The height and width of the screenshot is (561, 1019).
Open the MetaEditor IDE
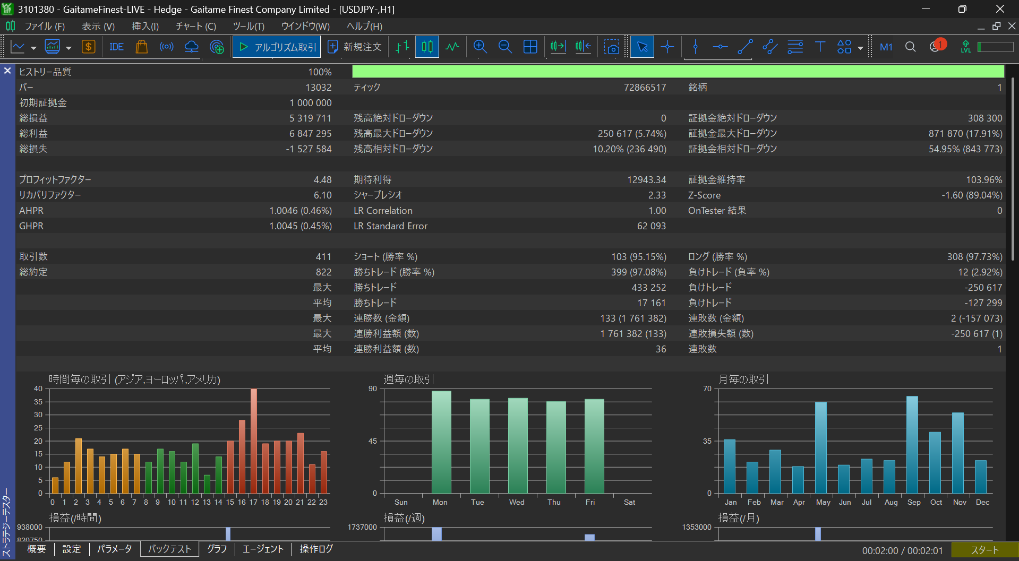[116, 47]
